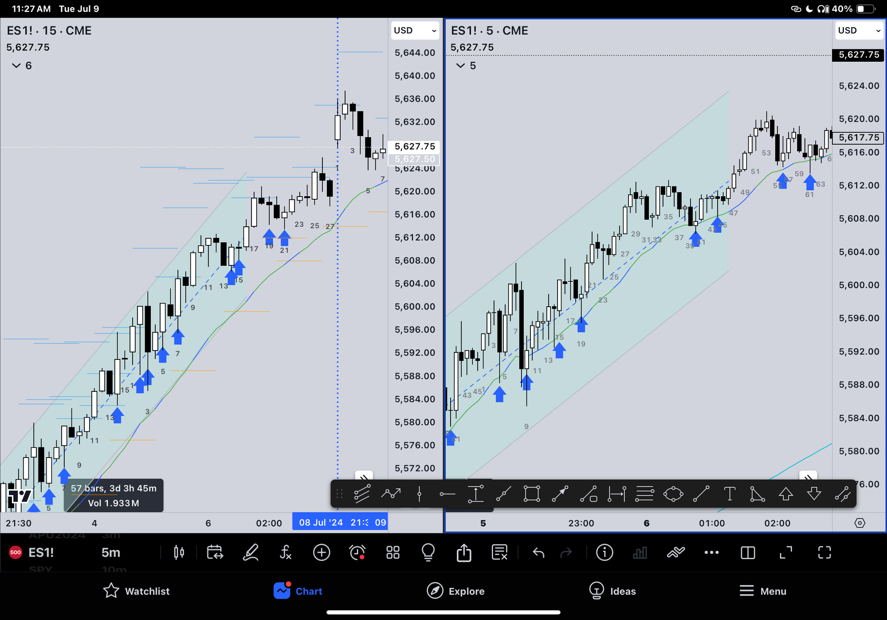887x620 pixels.
Task: Open the Ideas tab
Action: click(x=612, y=591)
